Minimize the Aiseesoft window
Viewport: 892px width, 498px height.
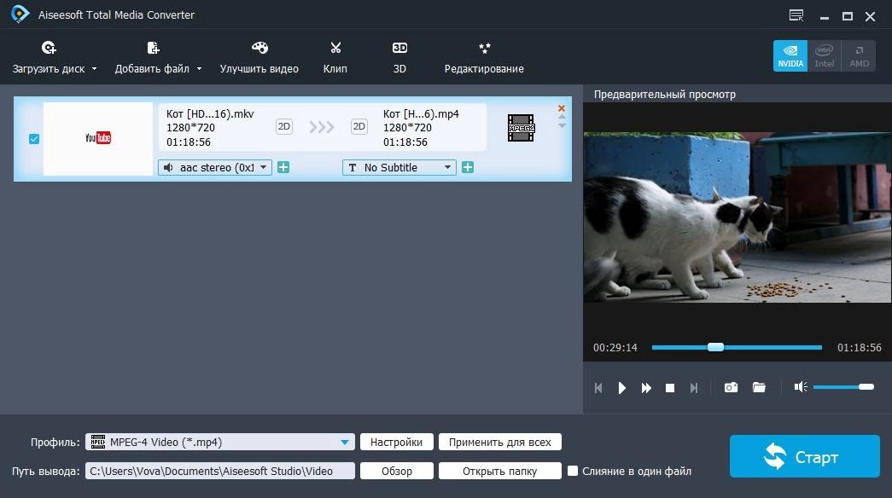[825, 16]
